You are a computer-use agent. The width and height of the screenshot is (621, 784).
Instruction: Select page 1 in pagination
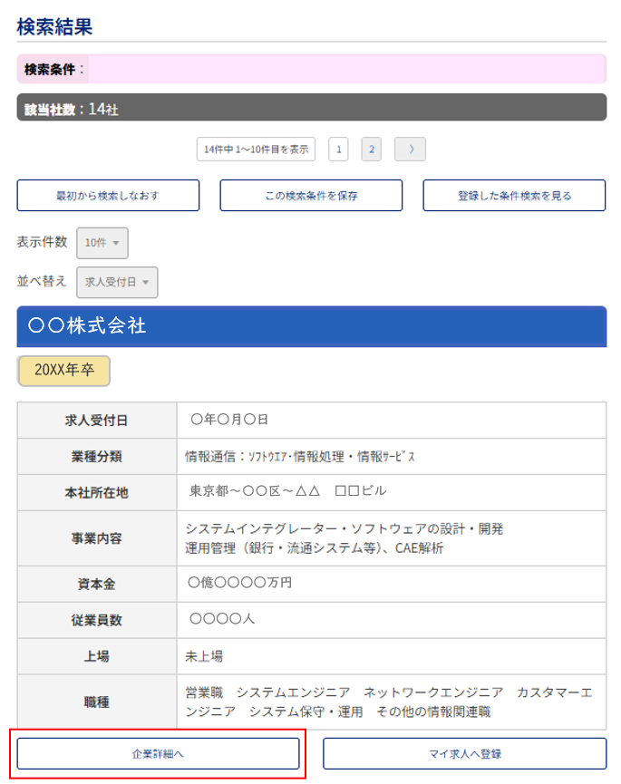click(338, 150)
